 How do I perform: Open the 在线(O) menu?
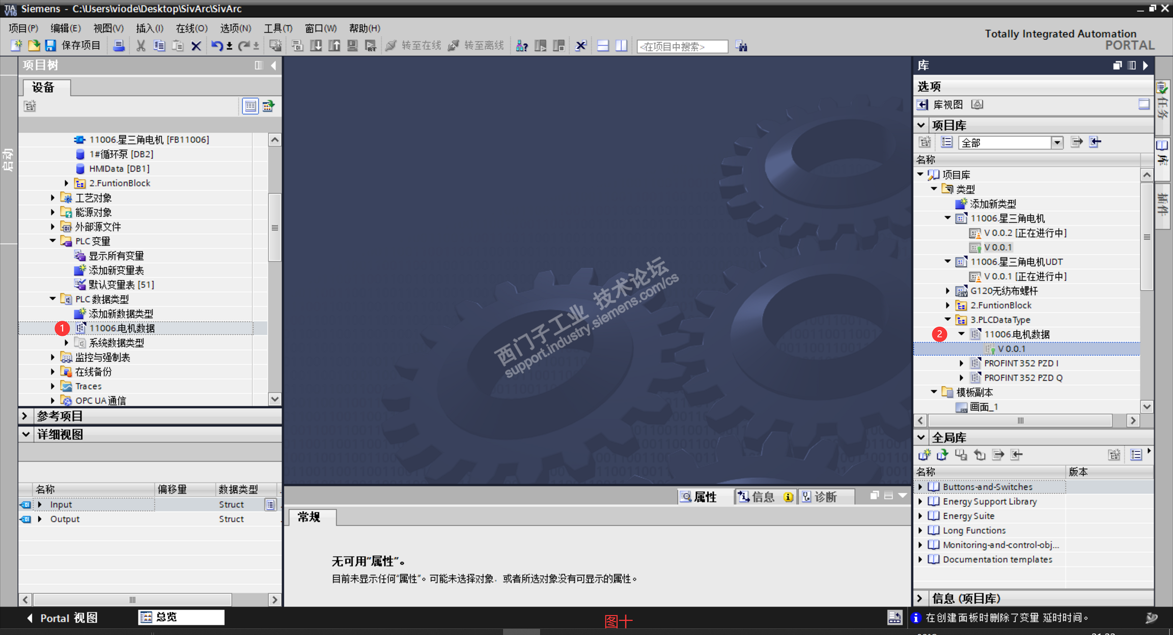point(191,28)
